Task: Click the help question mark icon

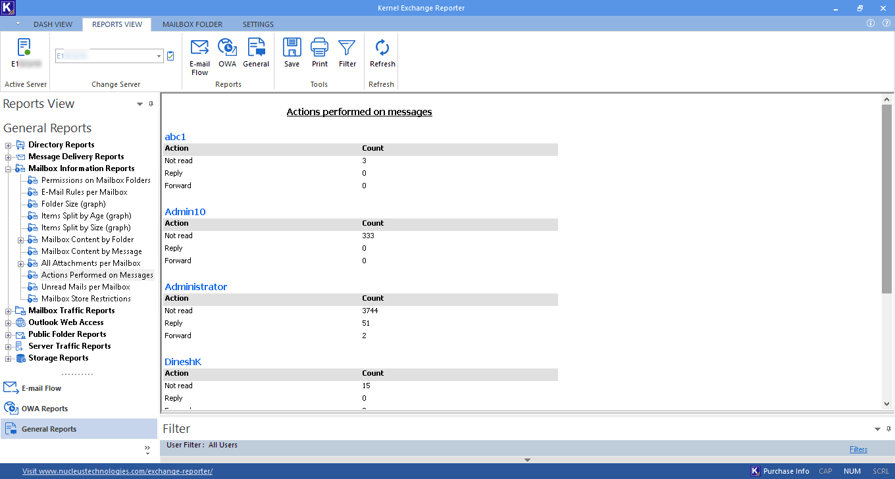Action: (x=886, y=23)
